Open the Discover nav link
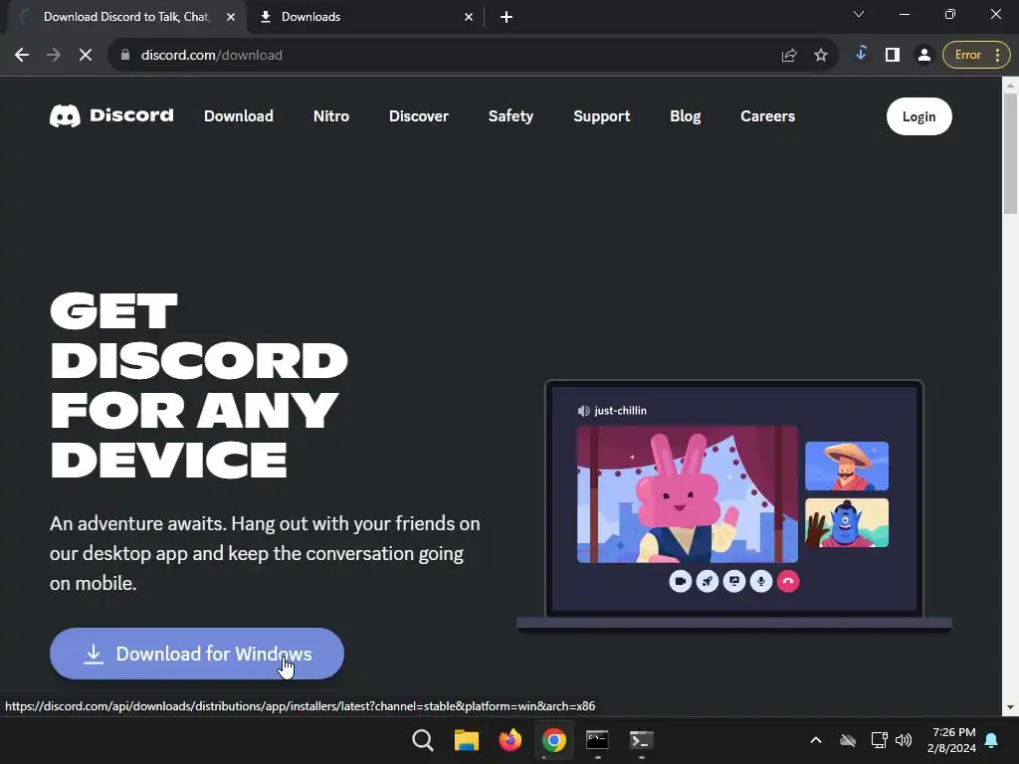 click(419, 116)
